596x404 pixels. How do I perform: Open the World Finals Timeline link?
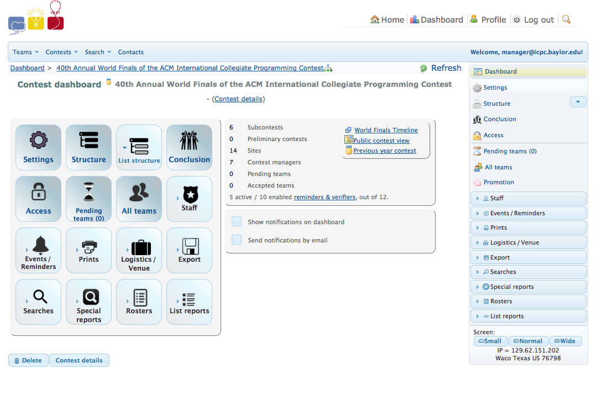click(386, 130)
